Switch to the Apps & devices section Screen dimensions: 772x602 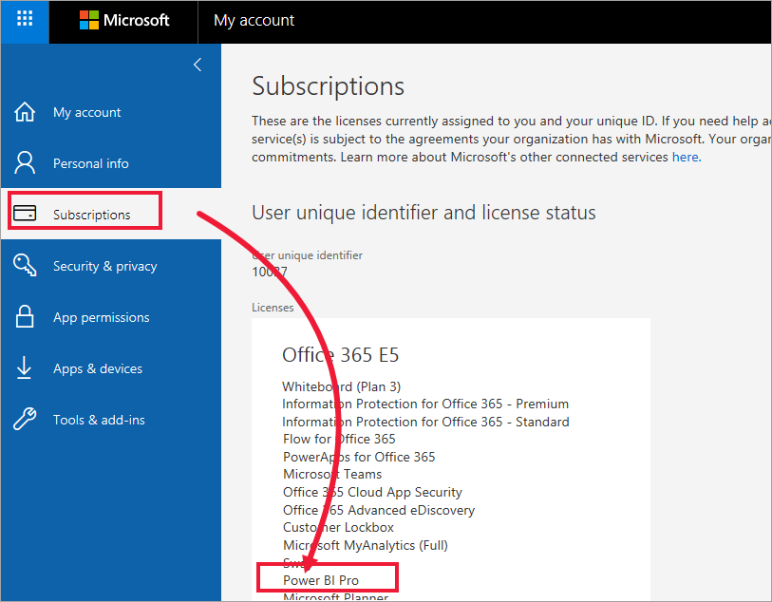tap(99, 368)
